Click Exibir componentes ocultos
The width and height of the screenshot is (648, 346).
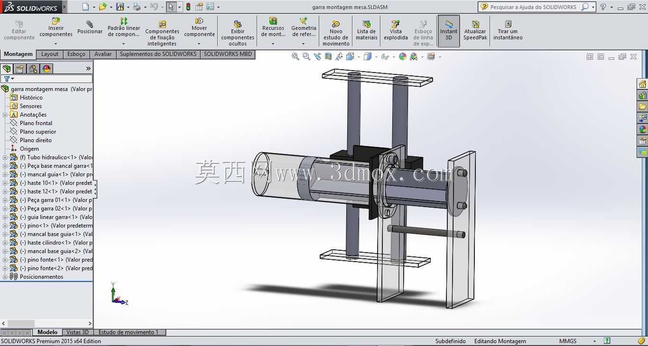[x=238, y=33]
